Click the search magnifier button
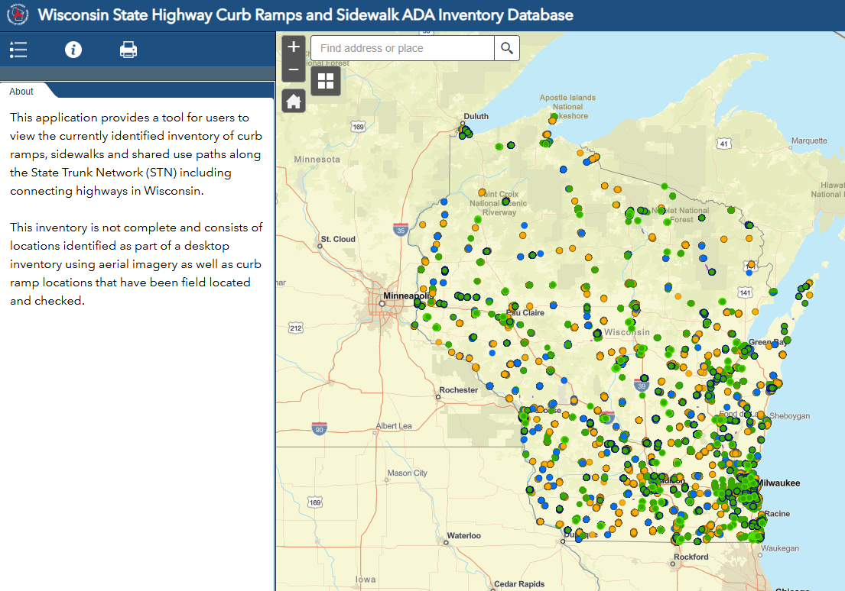Viewport: 845px width, 591px height. pos(506,48)
